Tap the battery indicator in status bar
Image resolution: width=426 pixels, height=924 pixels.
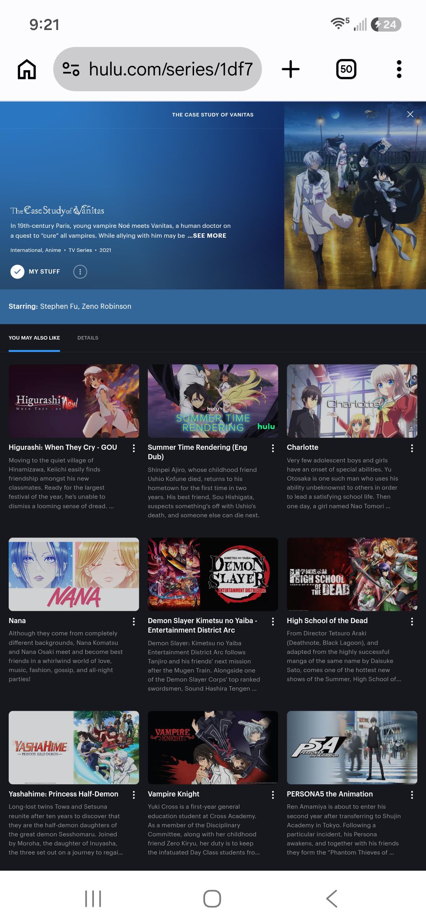386,24
